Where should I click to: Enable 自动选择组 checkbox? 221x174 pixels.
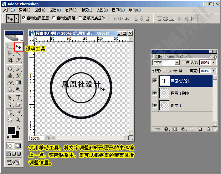pos(54,18)
